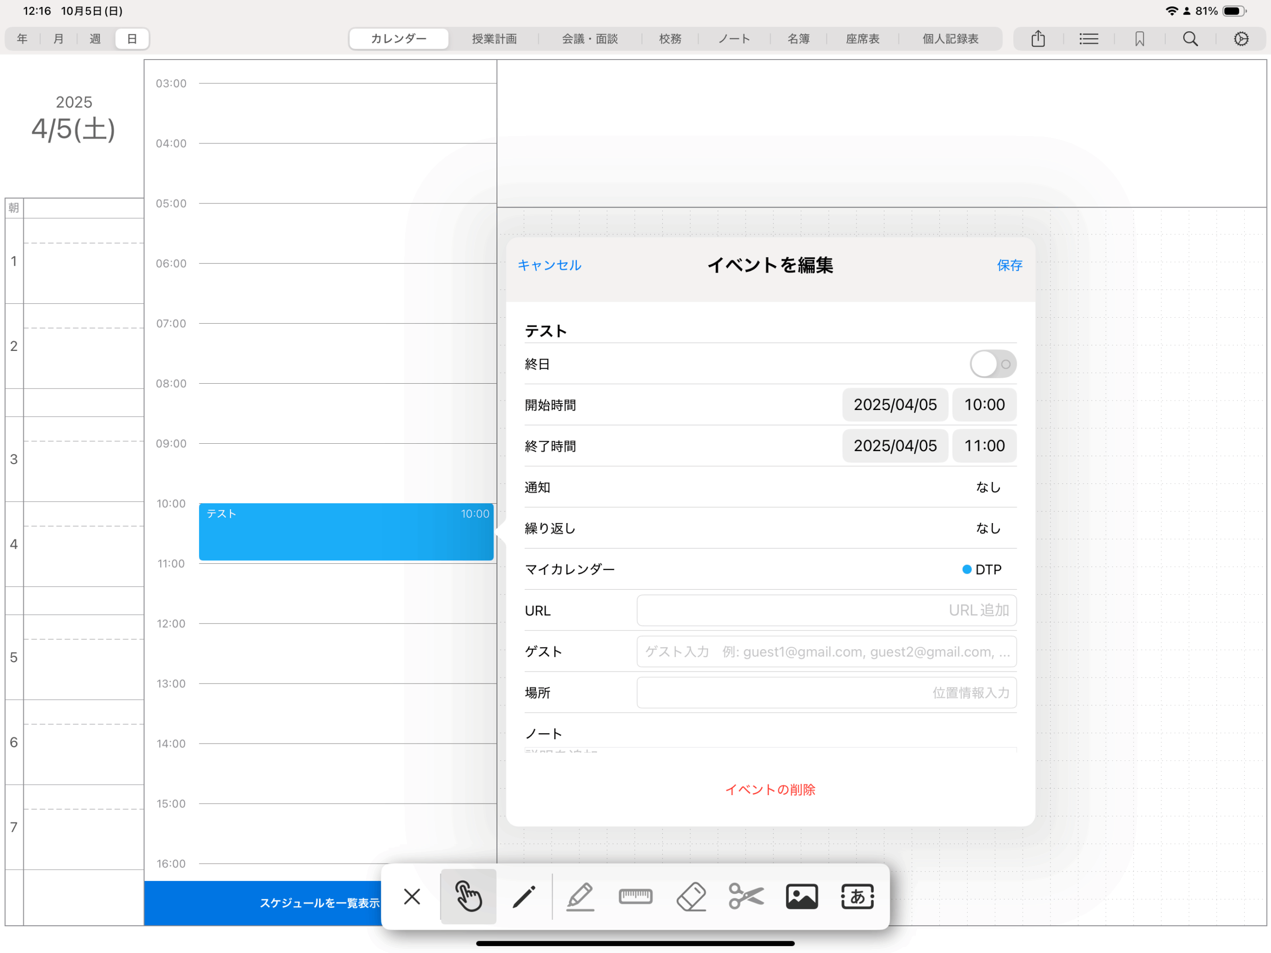Screen dimensions: 1271x953
Task: Switch to 週 week view
Action: 95,39
